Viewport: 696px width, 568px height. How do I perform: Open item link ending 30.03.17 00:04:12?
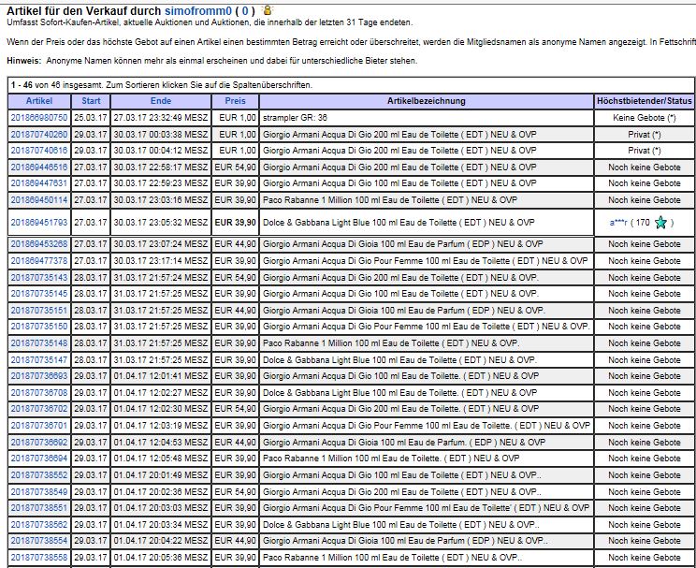click(39, 151)
